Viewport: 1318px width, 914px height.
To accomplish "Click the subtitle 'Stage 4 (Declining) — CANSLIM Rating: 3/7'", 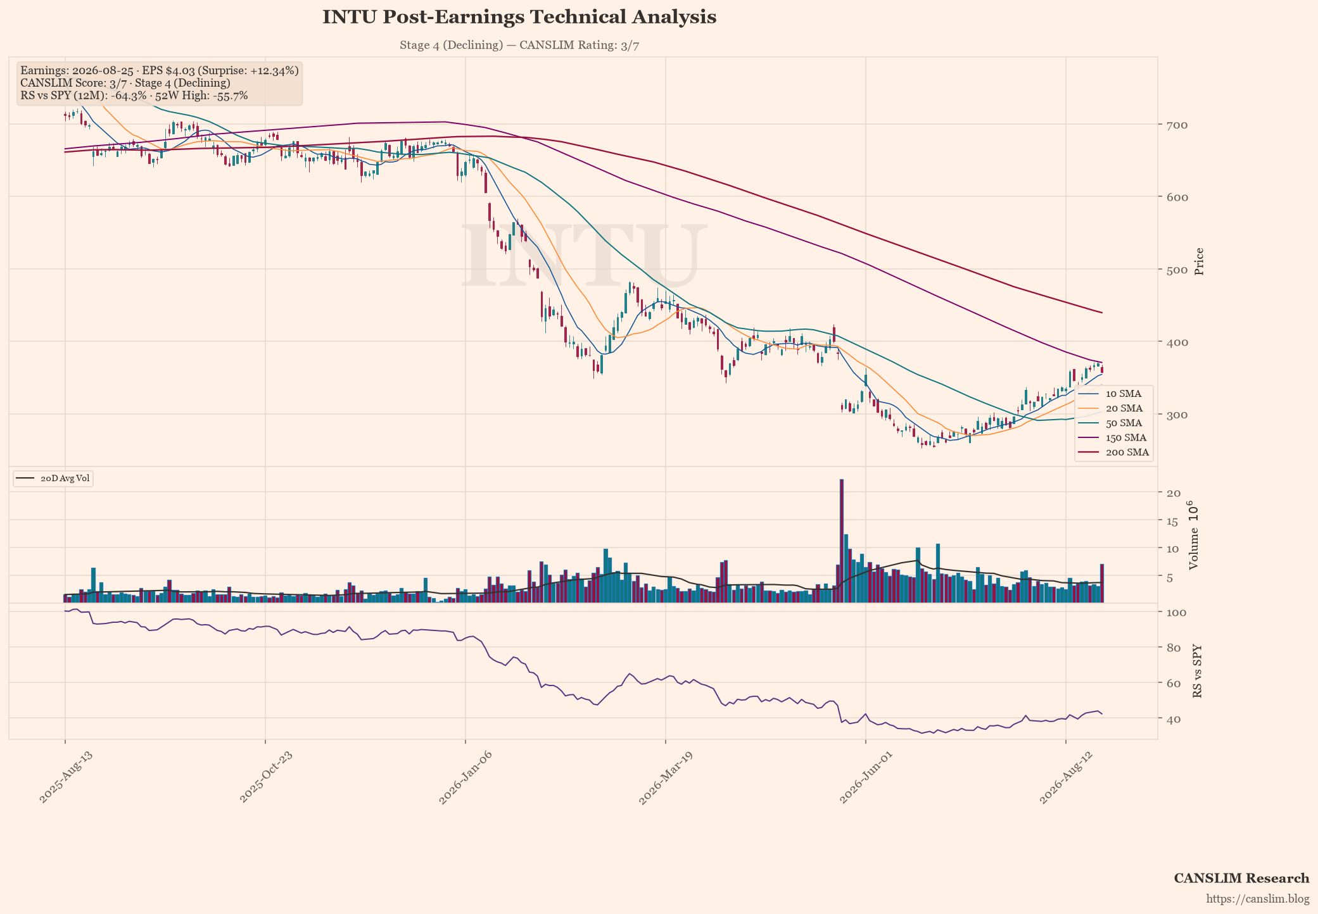I will coord(519,45).
